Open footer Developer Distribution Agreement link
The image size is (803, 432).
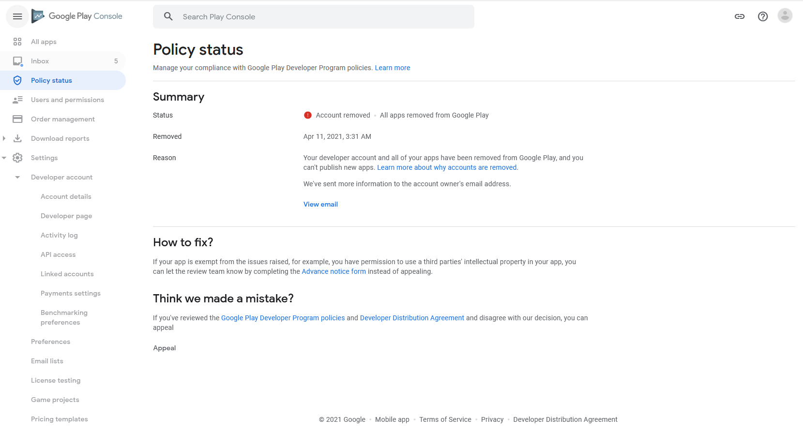(x=565, y=419)
